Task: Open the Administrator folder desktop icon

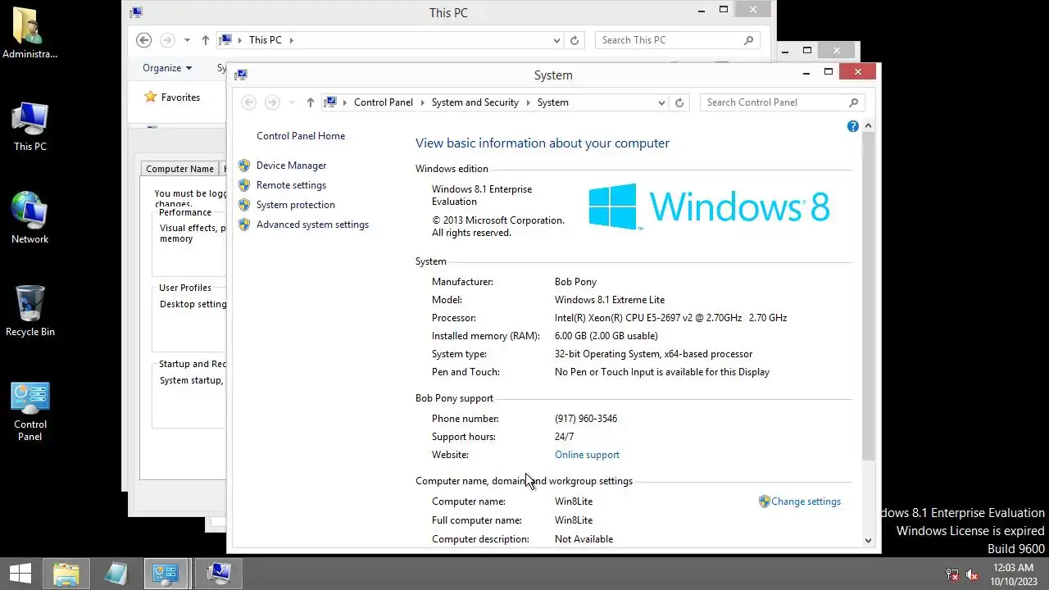Action: 30,34
